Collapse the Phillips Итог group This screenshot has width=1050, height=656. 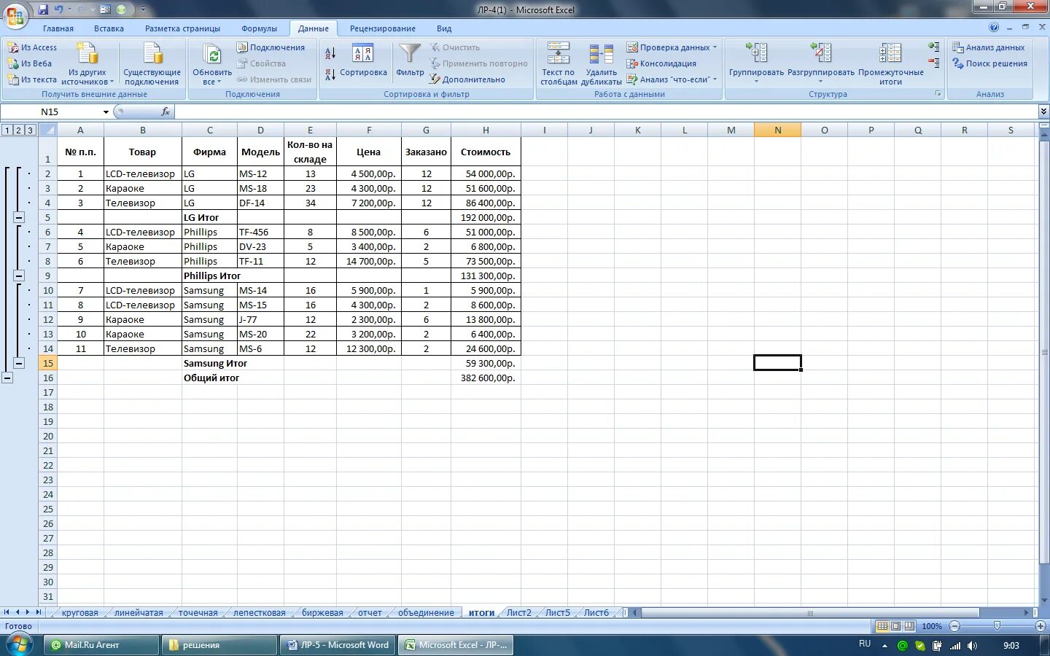(x=19, y=276)
